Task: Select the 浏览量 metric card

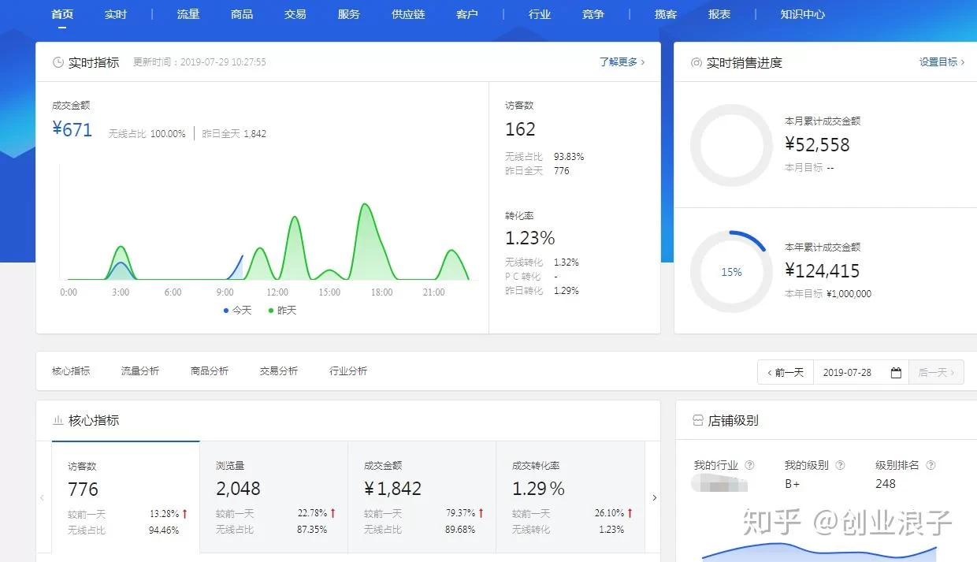Action: [273, 497]
